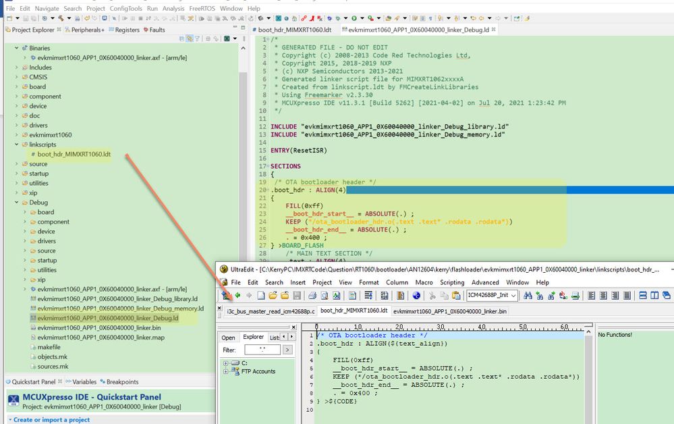The height and width of the screenshot is (424, 674).
Task: Click the UltraEdit Find binoculars icon
Action: coord(528,295)
